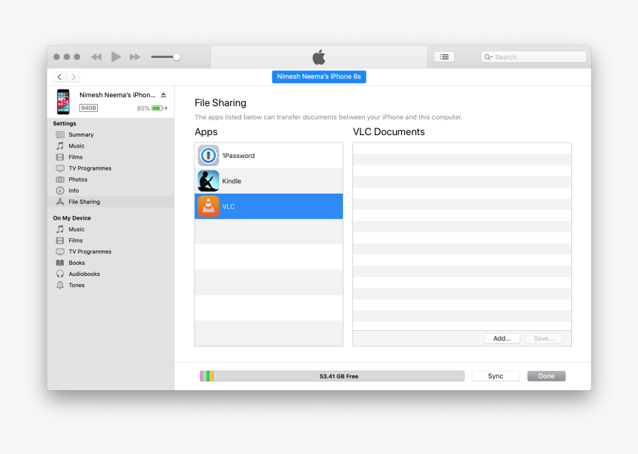Viewport: 638px width, 454px height.
Task: Click the Sync button
Action: [x=496, y=376]
